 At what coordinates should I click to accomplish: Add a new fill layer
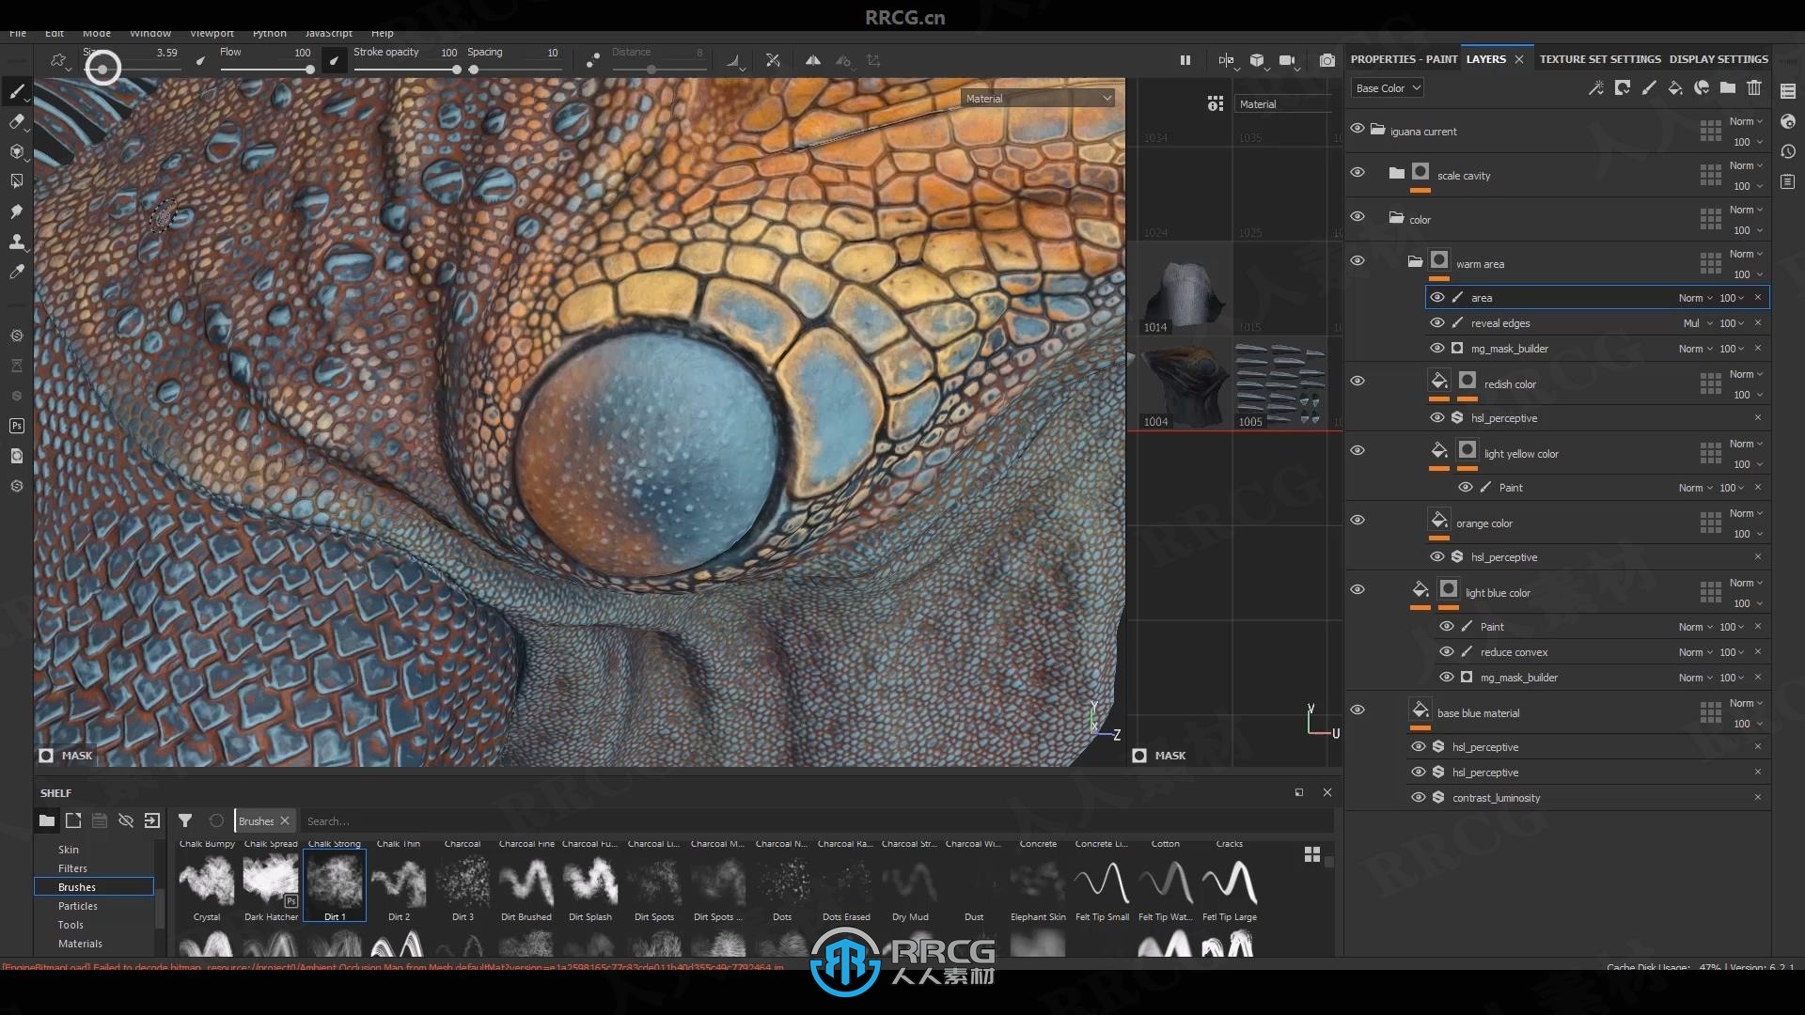(1675, 87)
